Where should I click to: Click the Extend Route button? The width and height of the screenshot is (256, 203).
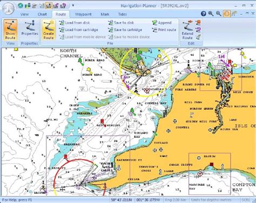(x=187, y=30)
